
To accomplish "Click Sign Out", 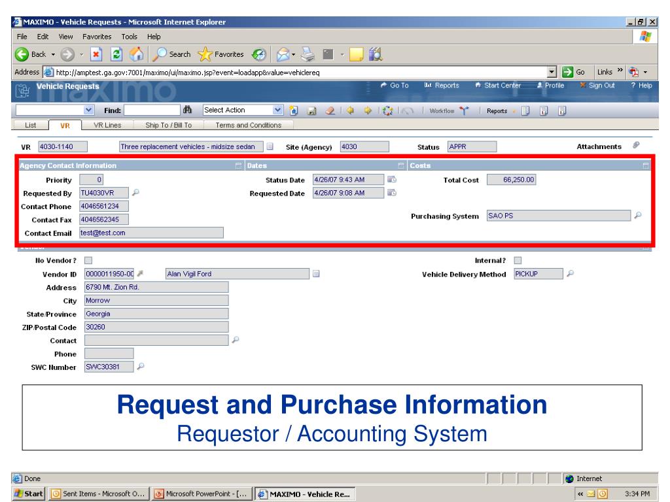I will pos(597,86).
